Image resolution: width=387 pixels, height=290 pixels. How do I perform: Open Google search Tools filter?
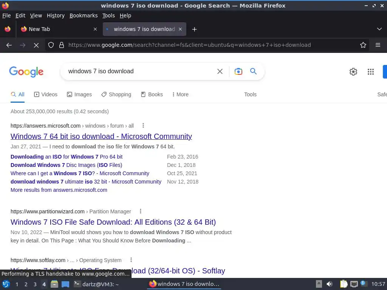point(250,94)
